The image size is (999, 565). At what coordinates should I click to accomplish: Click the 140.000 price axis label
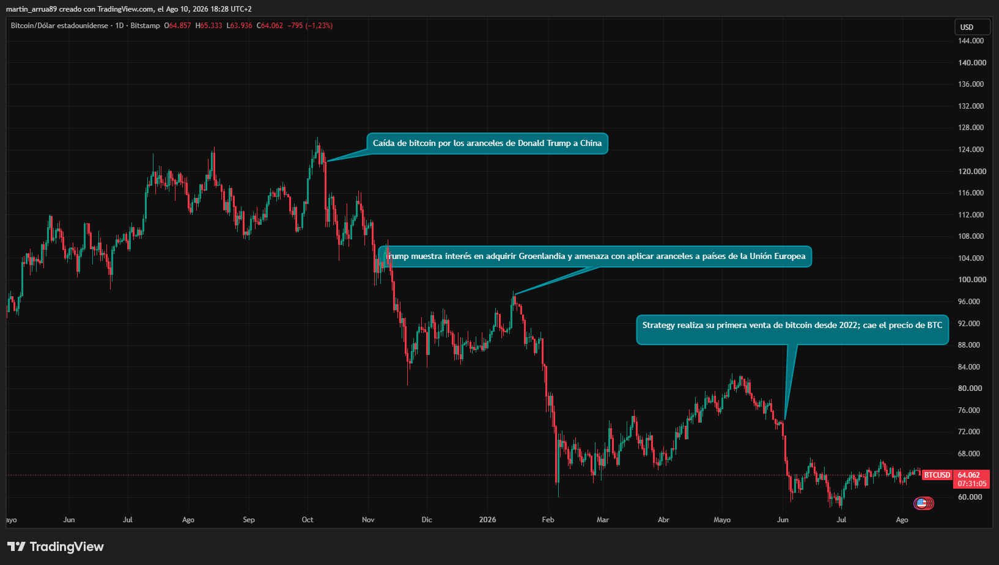971,63
